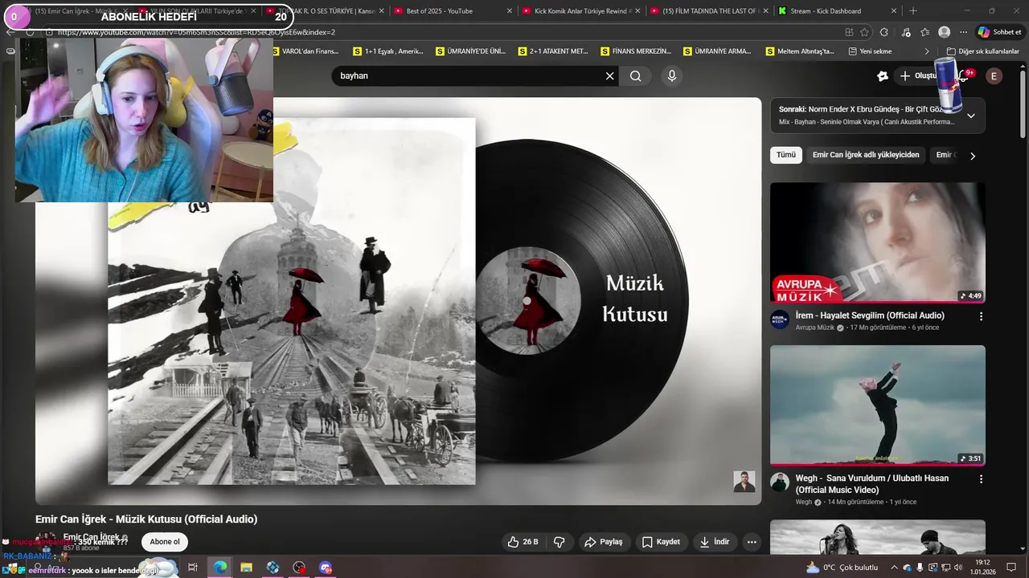Switch to 'FİLM TADINDA THE LAST OF' tab
1029x578 pixels.
(x=710, y=11)
